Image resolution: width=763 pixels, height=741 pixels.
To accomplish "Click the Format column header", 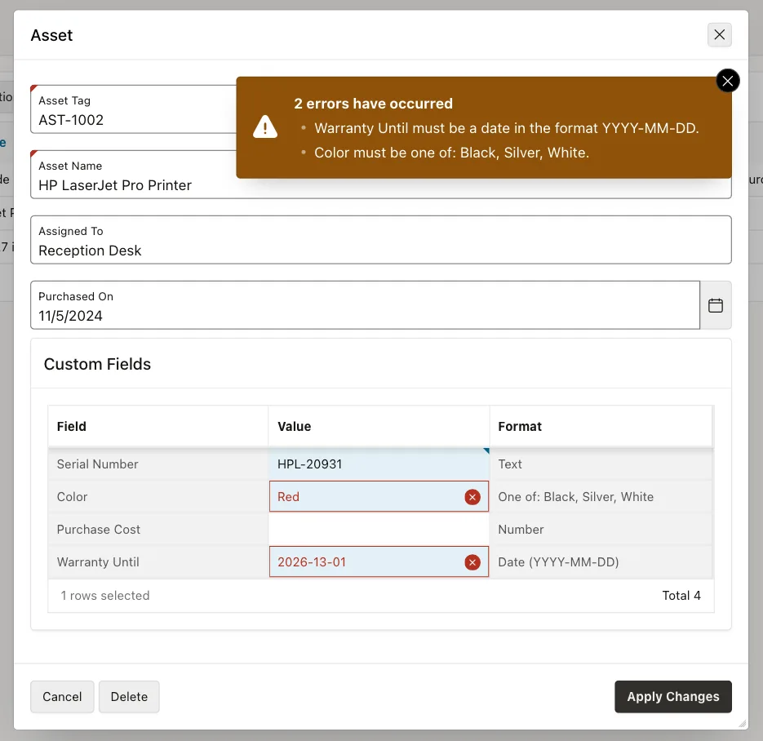I will tap(601, 426).
